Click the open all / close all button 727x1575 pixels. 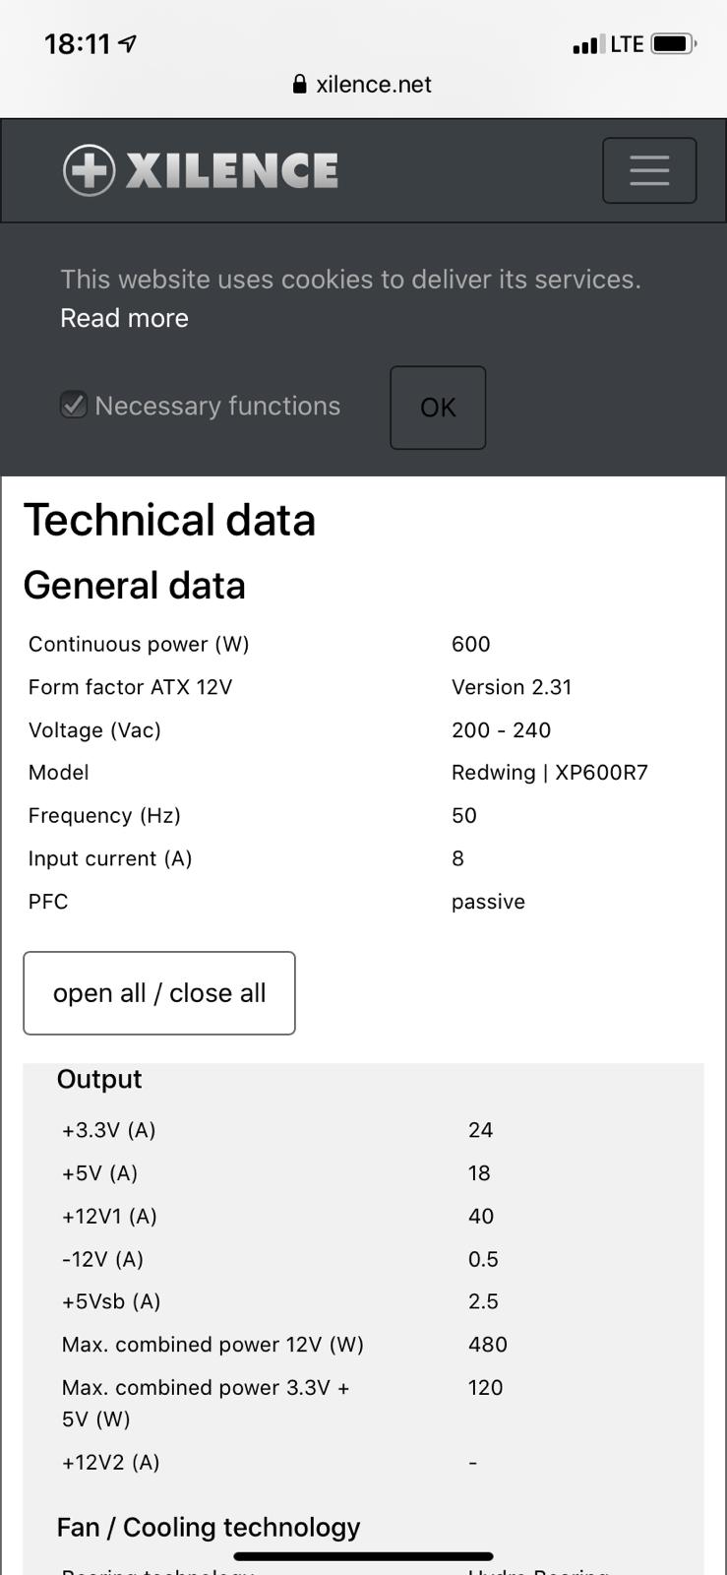(x=159, y=993)
